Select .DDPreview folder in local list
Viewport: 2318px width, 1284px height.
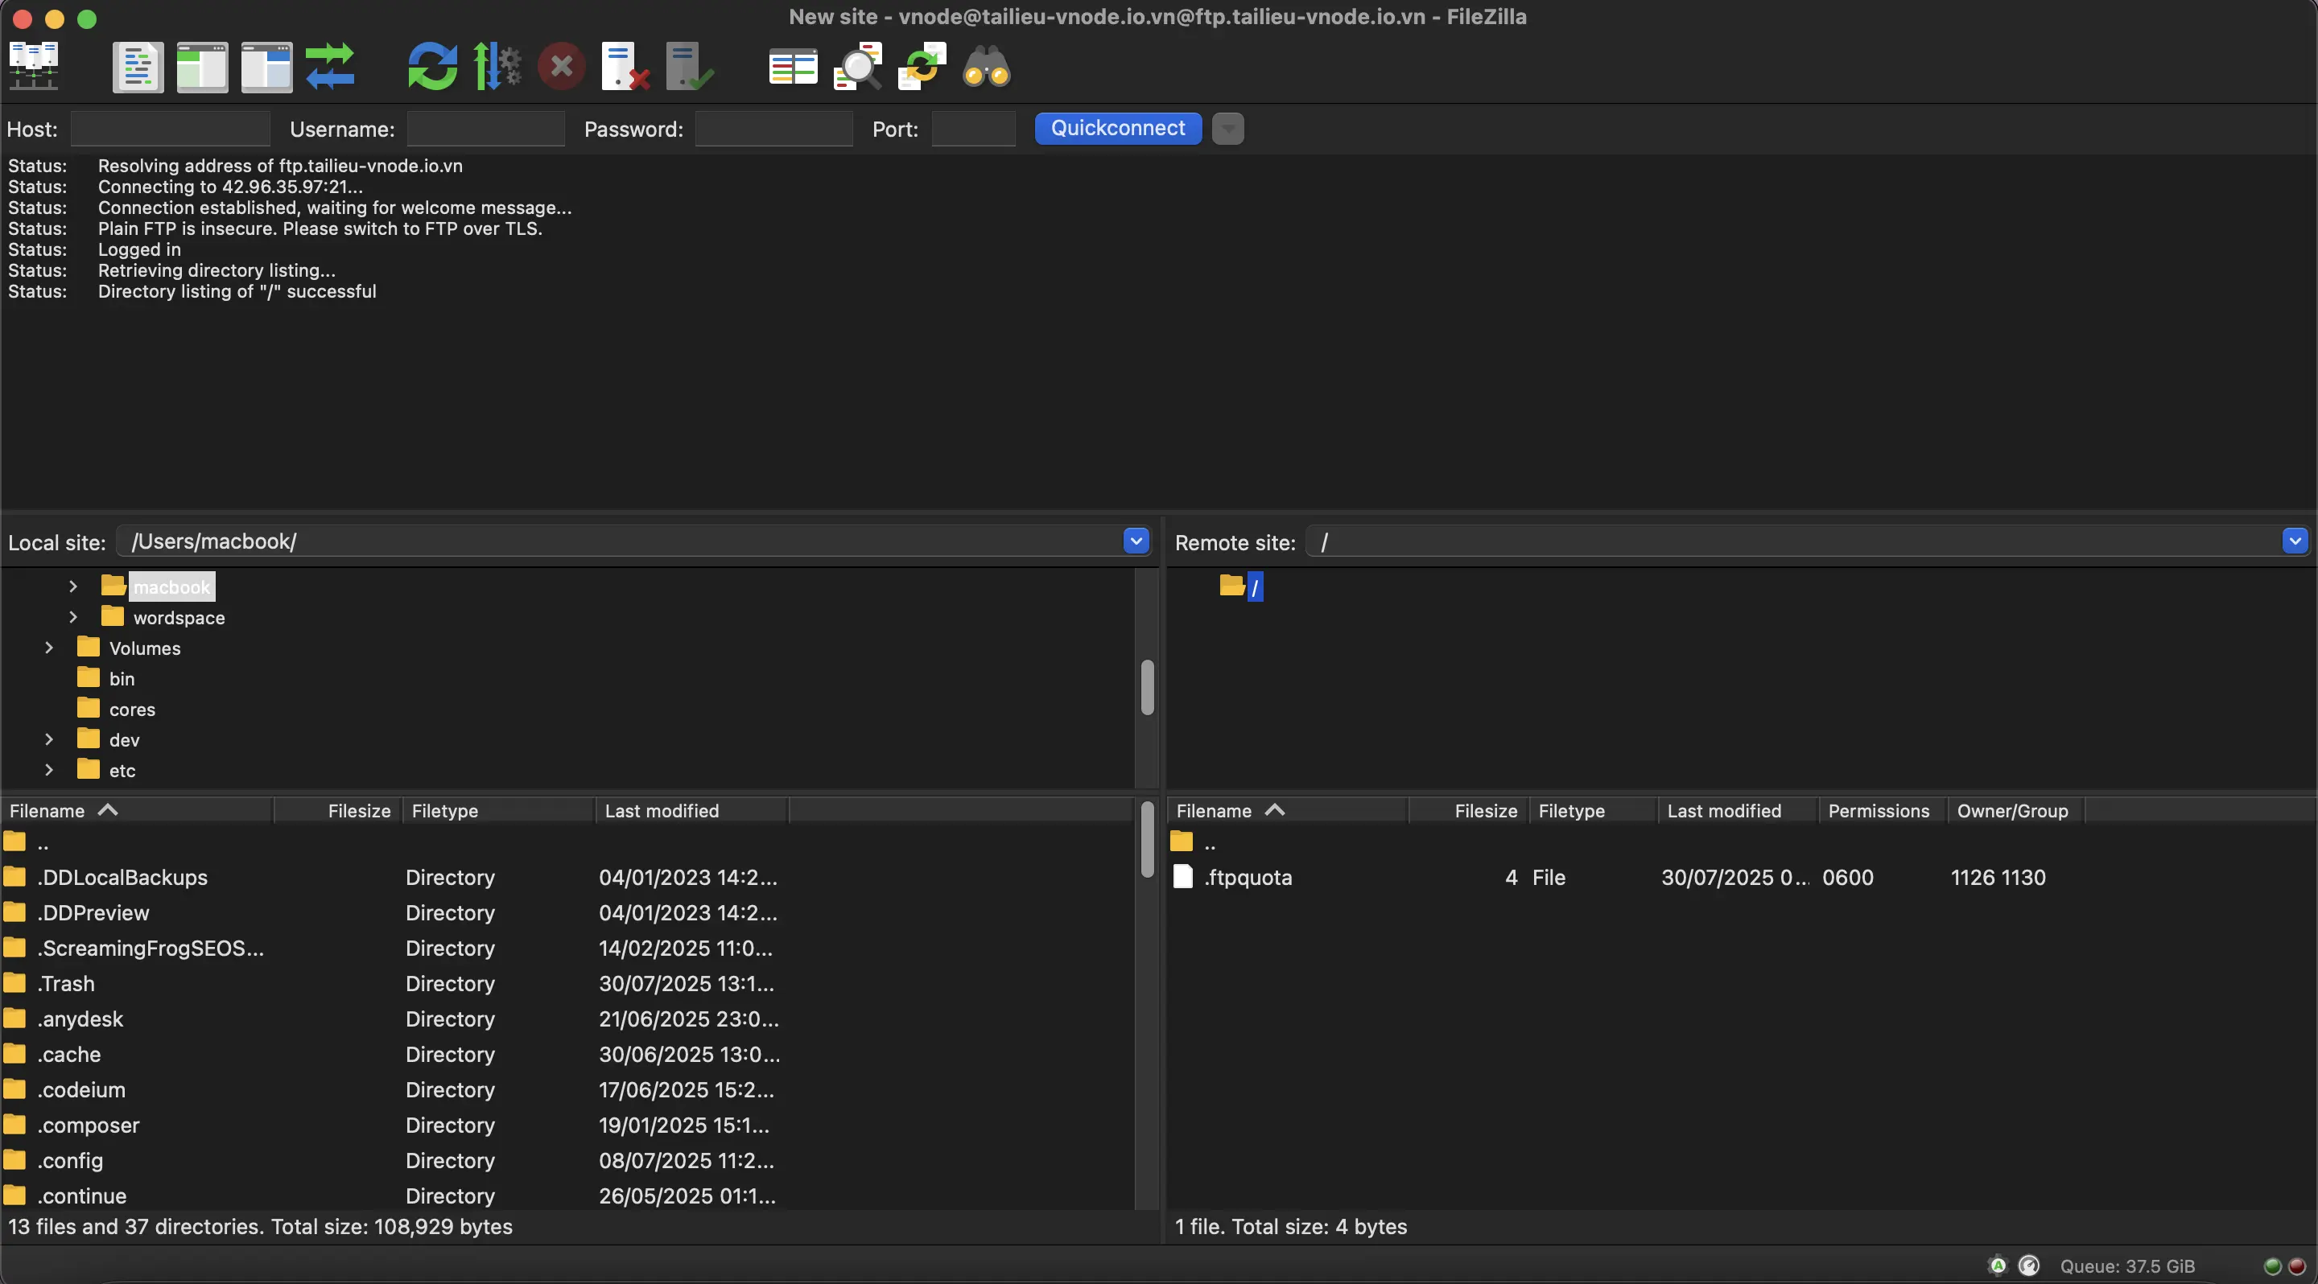(567, 912)
